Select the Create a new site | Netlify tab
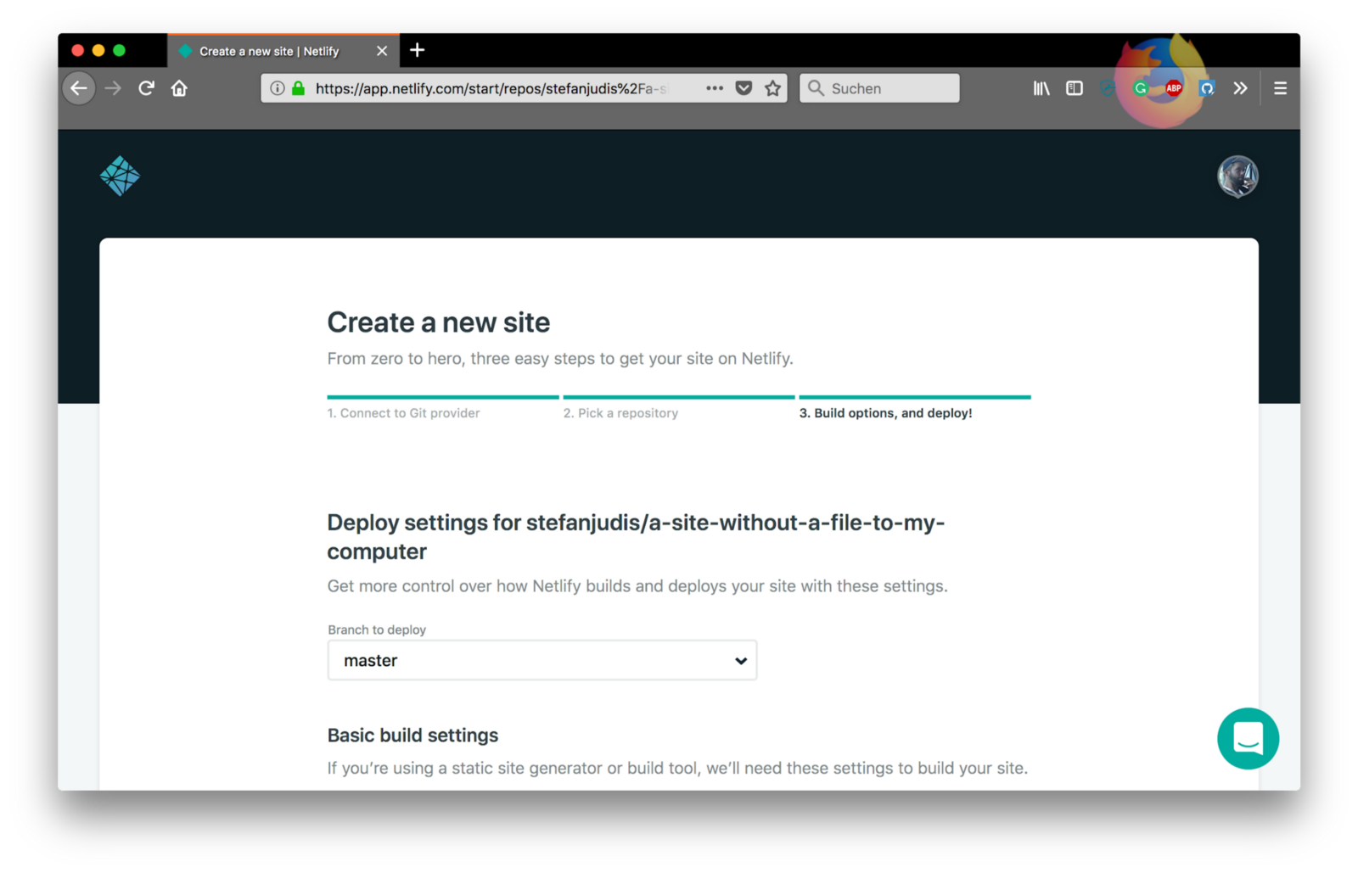This screenshot has width=1358, height=873. click(283, 51)
